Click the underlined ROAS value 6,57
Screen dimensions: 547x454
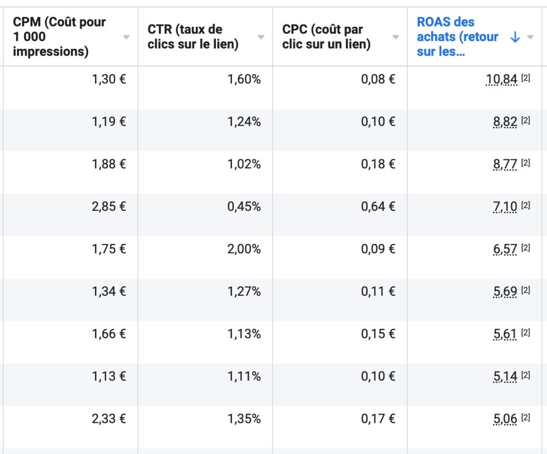(505, 249)
